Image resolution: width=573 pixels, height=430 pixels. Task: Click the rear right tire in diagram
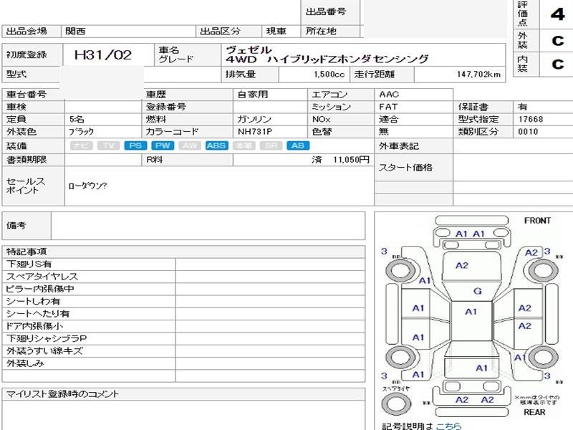[x=543, y=357]
